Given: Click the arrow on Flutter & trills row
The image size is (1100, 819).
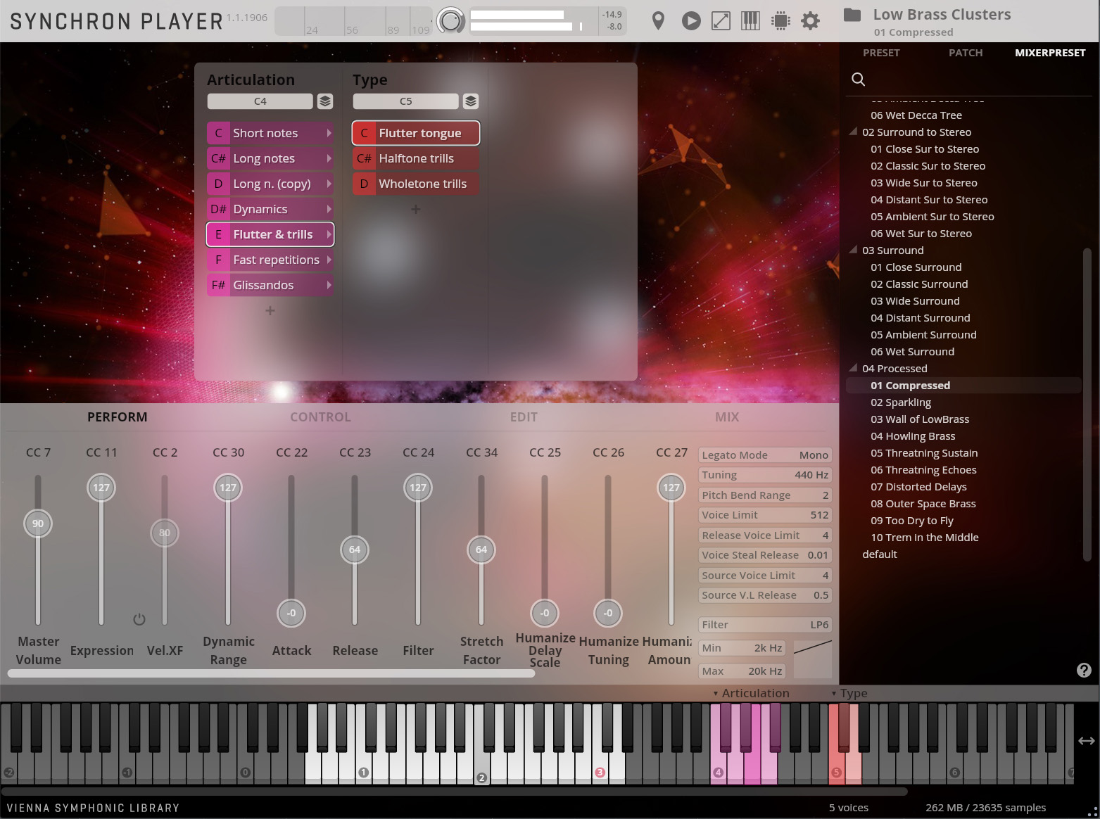Looking at the screenshot, I should [329, 234].
